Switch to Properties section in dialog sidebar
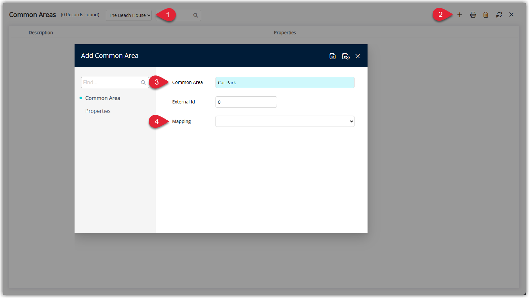529x298 pixels. [x=98, y=111]
